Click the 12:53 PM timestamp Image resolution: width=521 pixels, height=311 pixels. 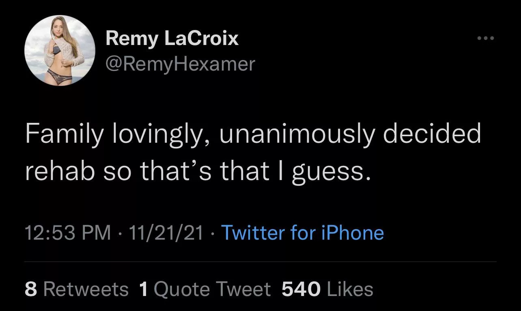point(67,233)
